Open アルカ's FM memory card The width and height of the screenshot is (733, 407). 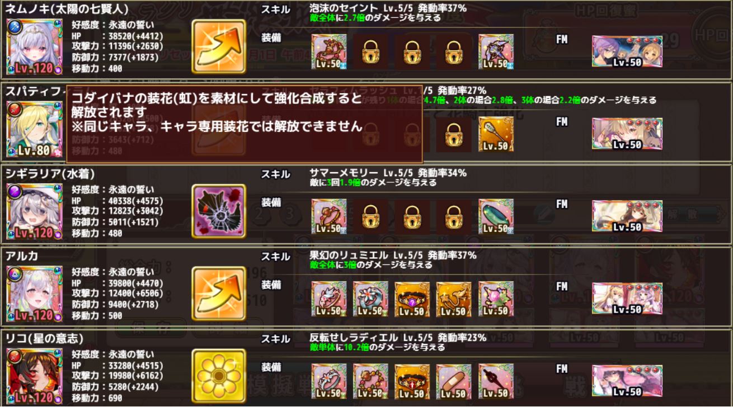[x=627, y=299]
